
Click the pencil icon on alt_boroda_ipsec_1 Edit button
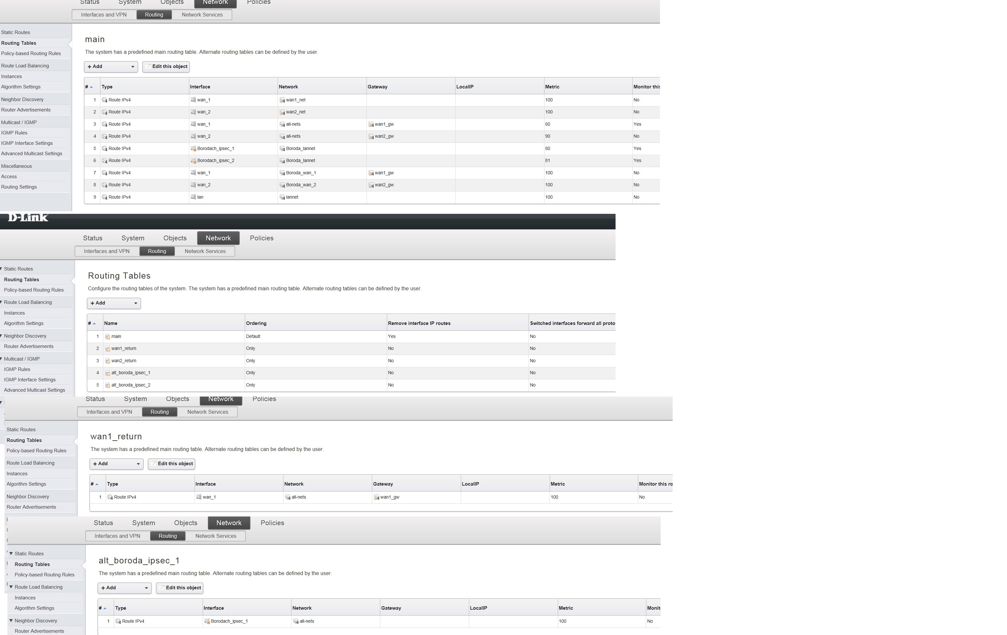[162, 588]
